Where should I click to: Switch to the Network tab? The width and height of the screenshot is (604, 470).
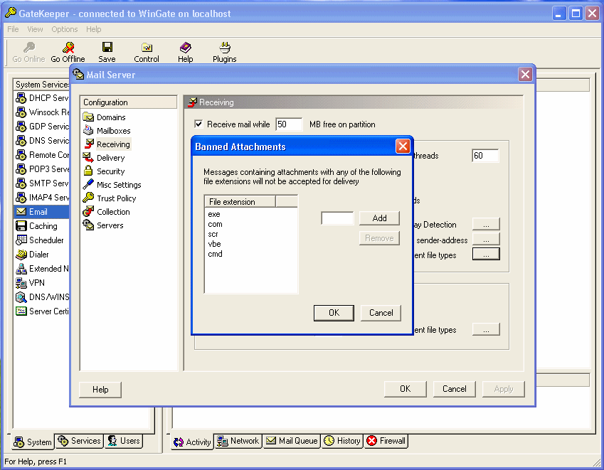238,441
